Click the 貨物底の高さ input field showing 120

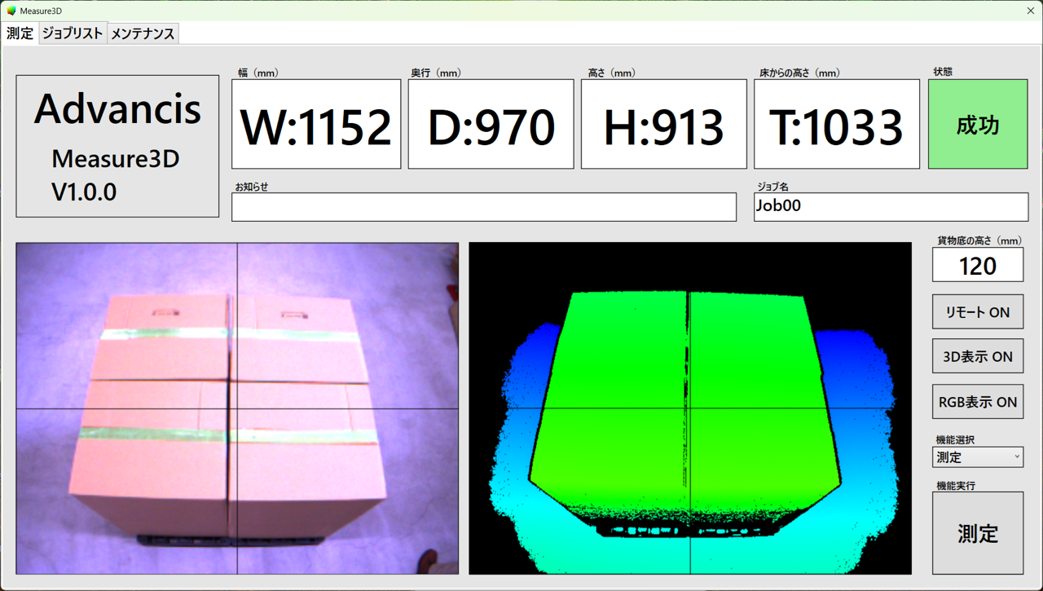(x=977, y=266)
